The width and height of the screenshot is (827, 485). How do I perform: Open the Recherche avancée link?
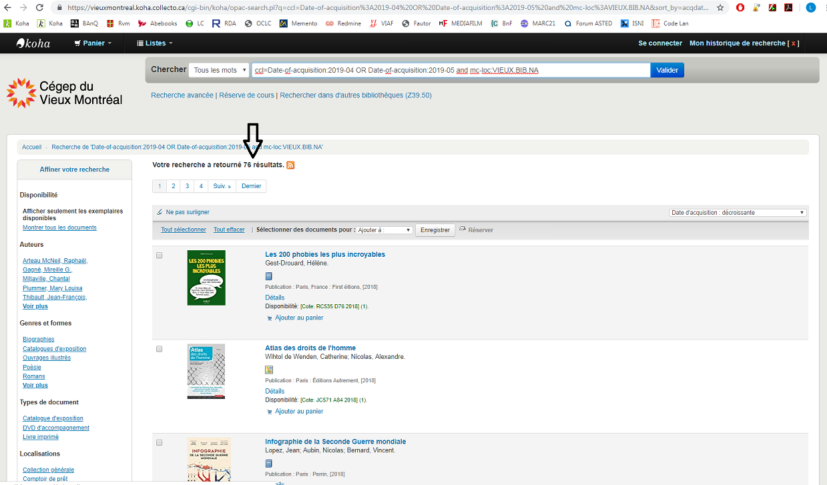182,95
